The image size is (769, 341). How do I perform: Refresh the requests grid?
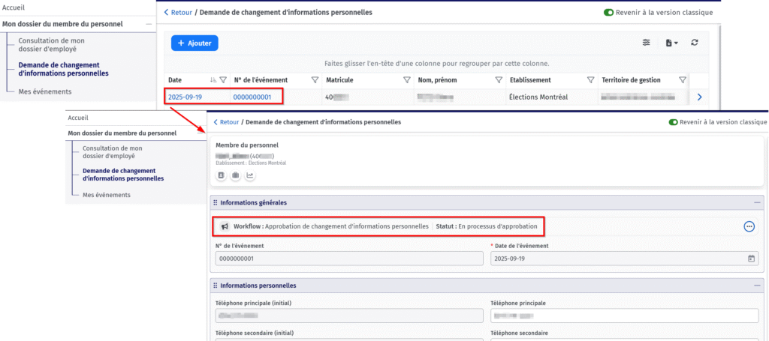(695, 43)
